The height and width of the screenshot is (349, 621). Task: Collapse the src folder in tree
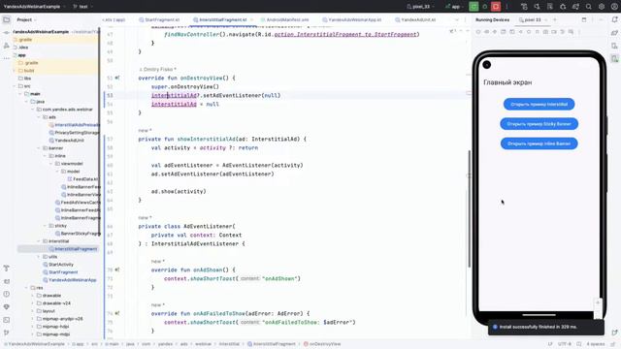coord(15,86)
